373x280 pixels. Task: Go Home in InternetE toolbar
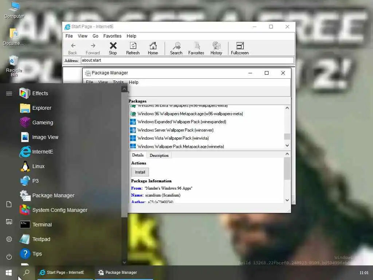coord(153,48)
